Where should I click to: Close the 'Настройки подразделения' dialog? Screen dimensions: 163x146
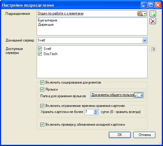[x=158, y=5]
